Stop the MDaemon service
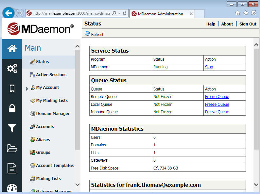 tap(209, 67)
